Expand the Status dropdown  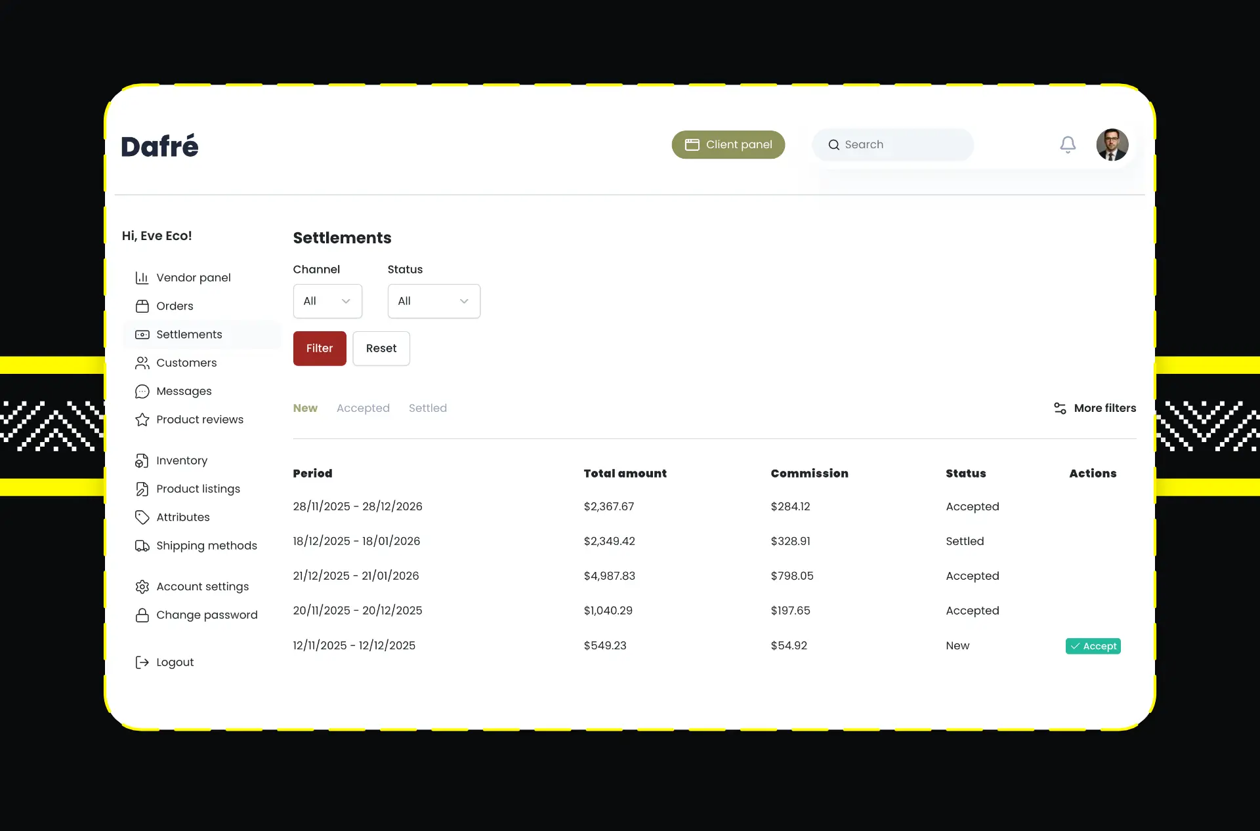433,301
